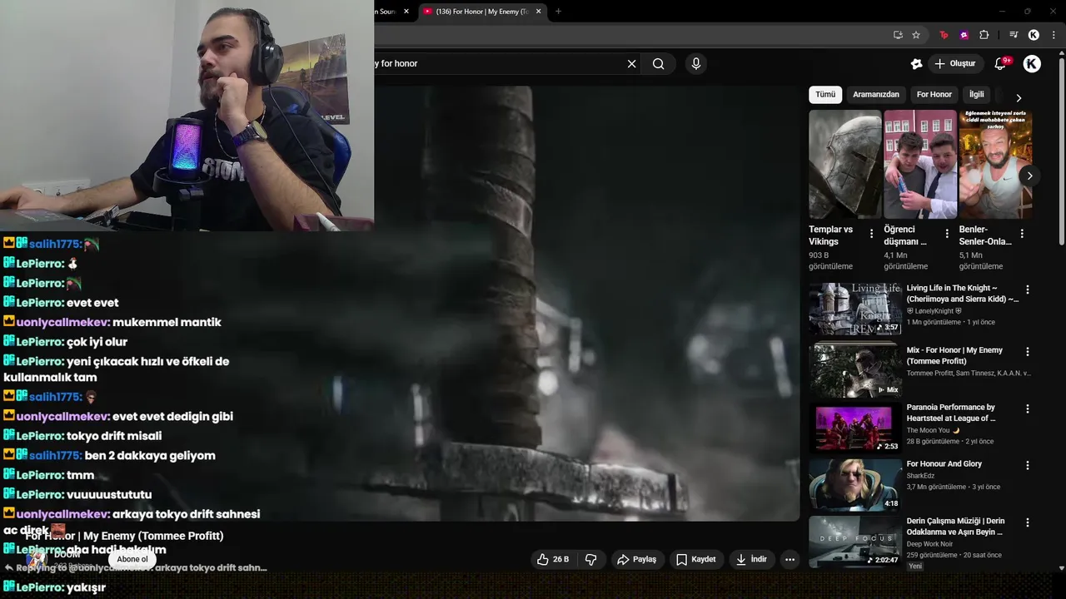Click the SharkEdz channel name
1066x599 pixels.
pos(920,476)
